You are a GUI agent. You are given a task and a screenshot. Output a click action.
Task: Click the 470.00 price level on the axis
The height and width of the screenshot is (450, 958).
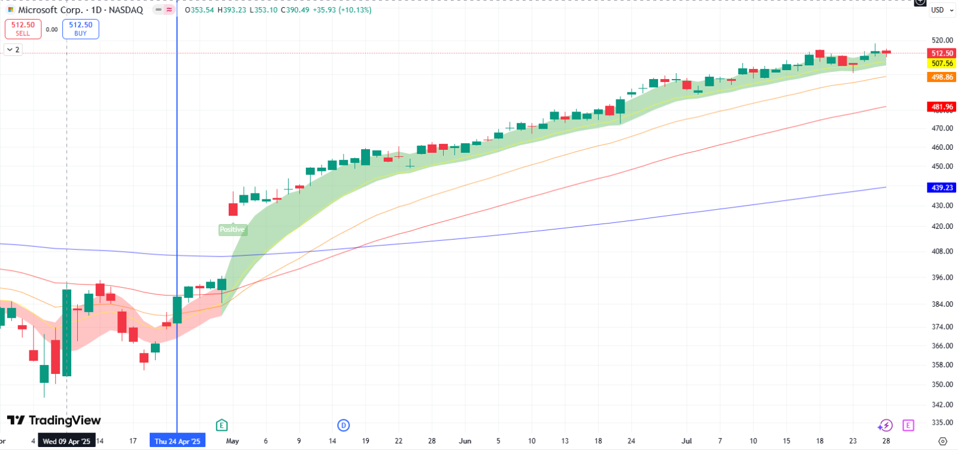[942, 128]
